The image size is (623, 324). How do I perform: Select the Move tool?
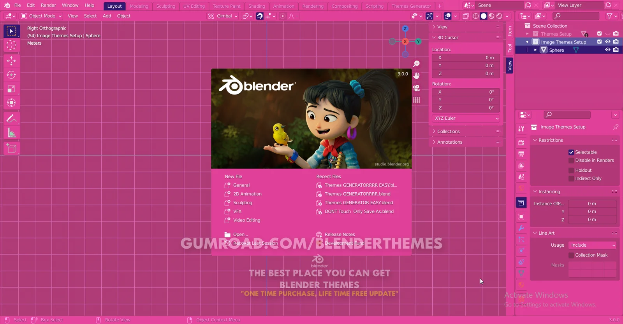pyautogui.click(x=12, y=61)
